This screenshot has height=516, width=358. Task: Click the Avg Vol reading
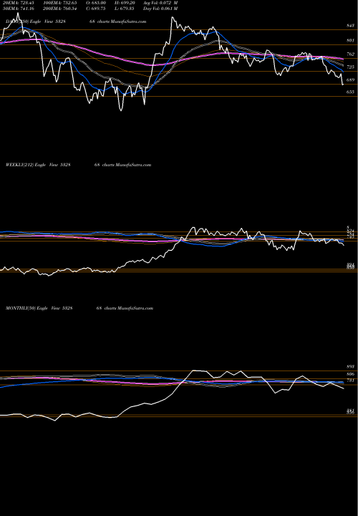coord(160,3)
